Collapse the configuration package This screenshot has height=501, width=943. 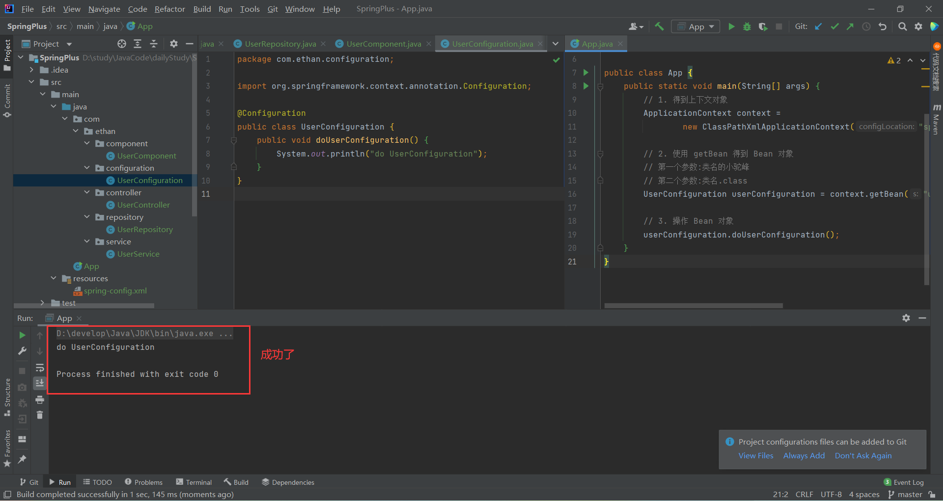87,168
